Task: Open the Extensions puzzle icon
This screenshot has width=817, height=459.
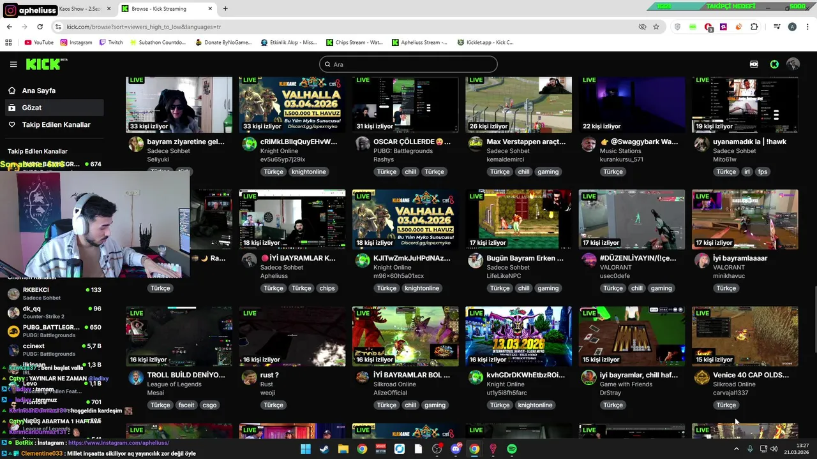Action: click(x=754, y=27)
